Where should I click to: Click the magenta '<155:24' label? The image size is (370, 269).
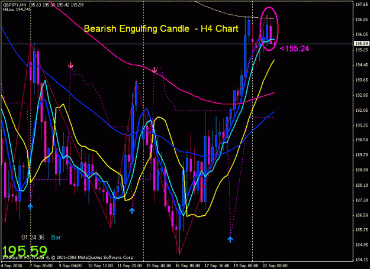click(x=294, y=48)
